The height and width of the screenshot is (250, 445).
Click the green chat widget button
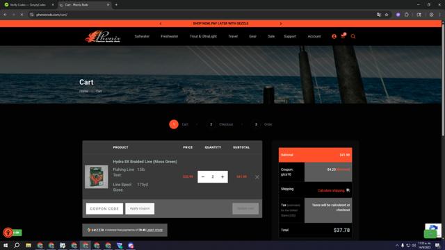(430, 234)
